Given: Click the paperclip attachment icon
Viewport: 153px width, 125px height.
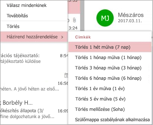Looking at the screenshot, I should coord(74,20).
